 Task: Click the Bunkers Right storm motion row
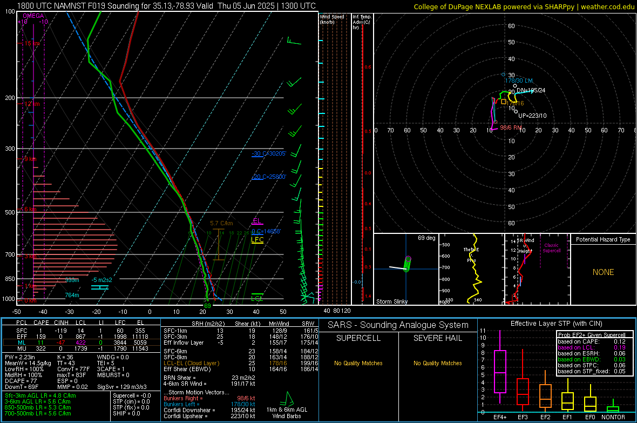(209, 398)
